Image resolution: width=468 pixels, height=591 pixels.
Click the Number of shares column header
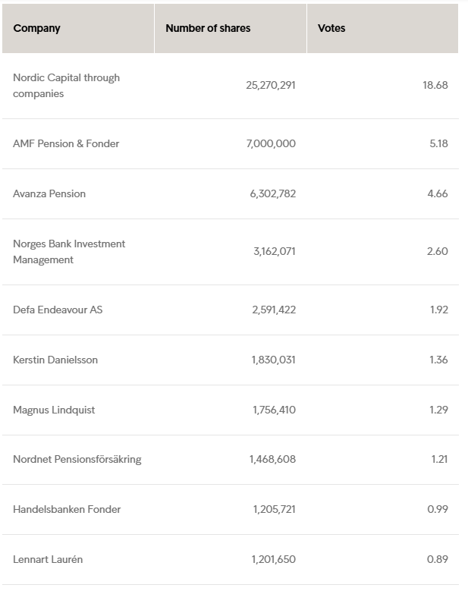coord(208,28)
